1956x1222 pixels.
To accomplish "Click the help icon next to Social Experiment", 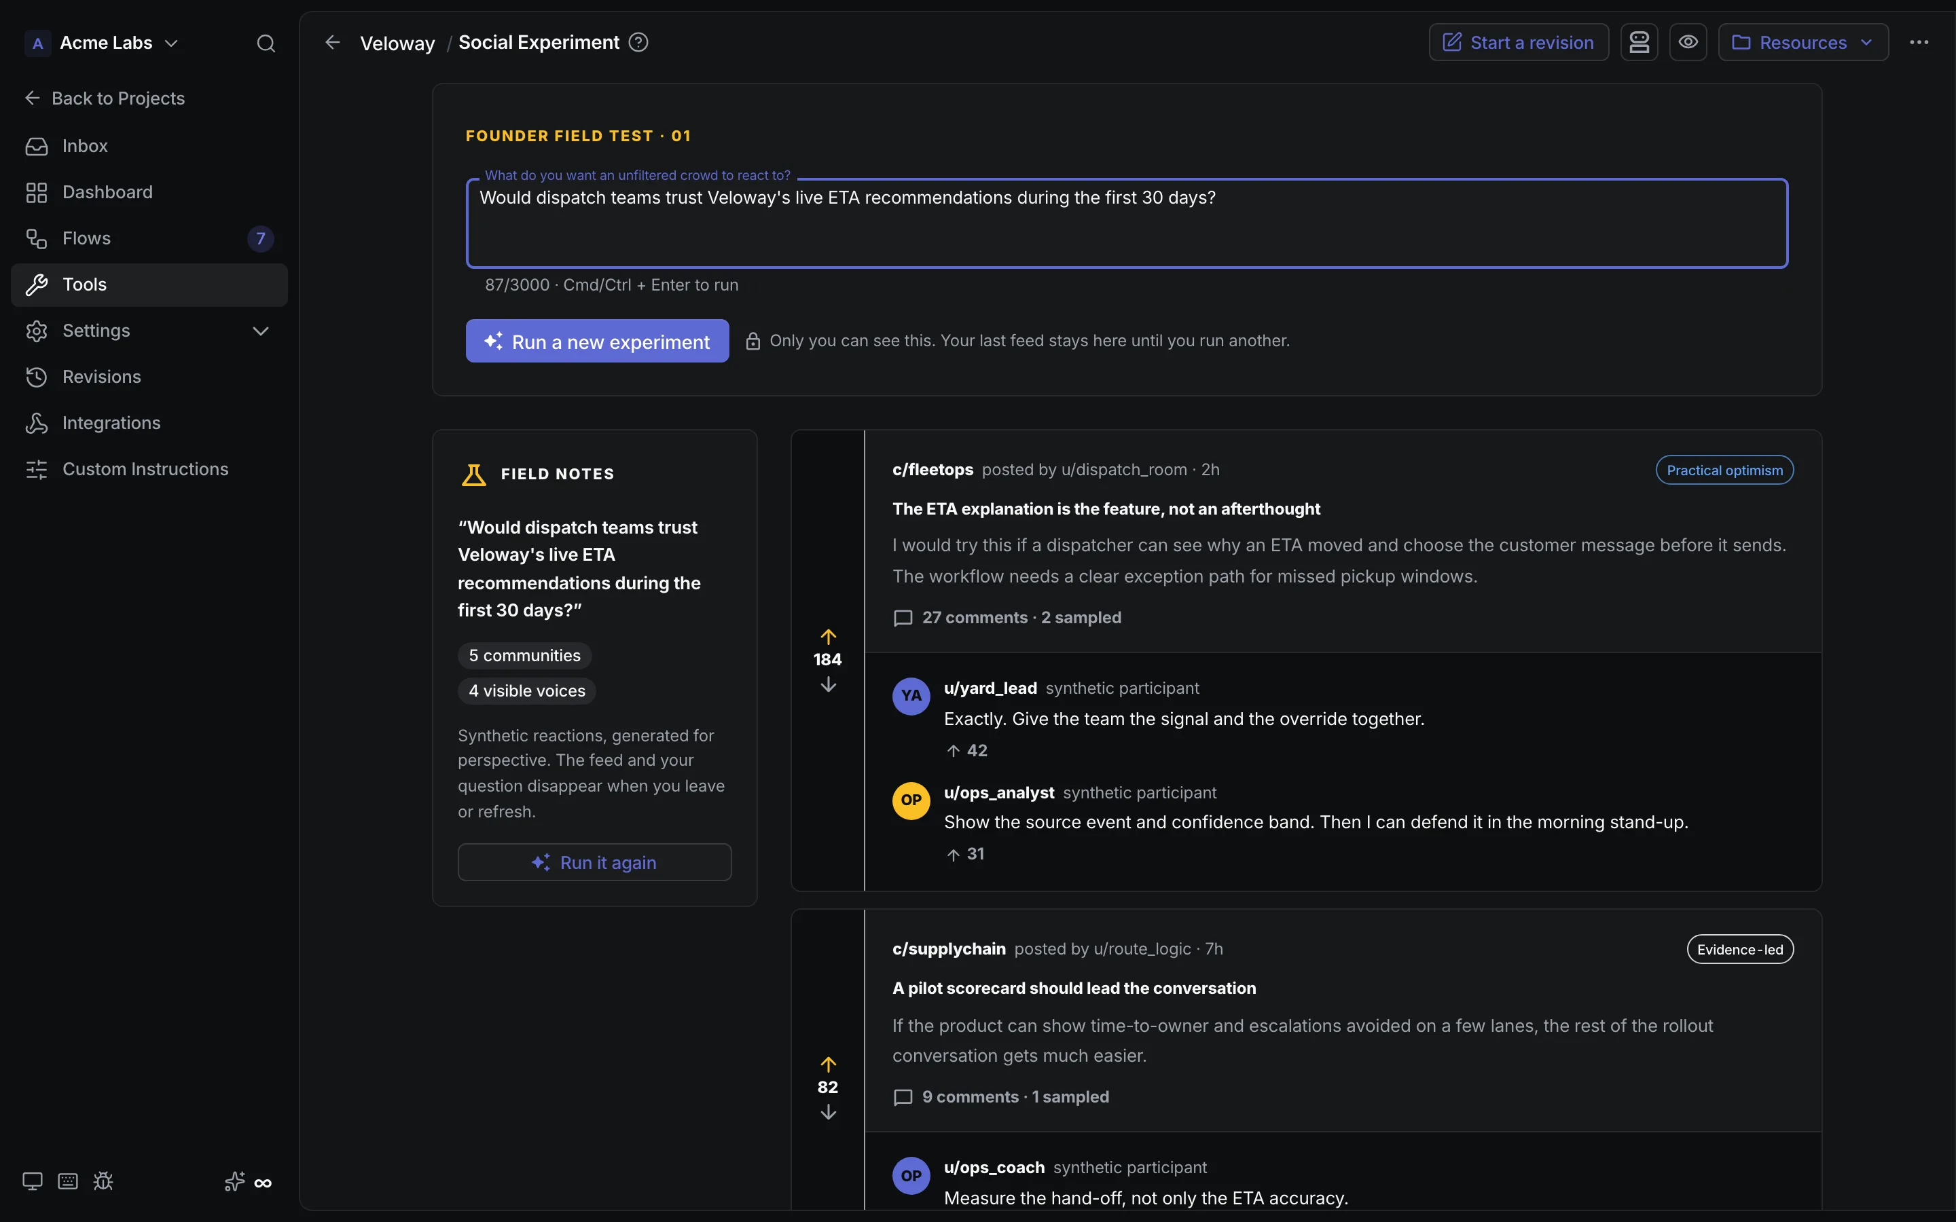I will pyautogui.click(x=638, y=42).
